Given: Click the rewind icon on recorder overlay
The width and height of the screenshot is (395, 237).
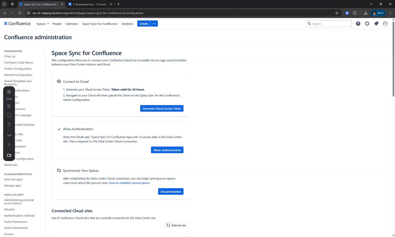Looking at the screenshot, I should click(9, 135).
